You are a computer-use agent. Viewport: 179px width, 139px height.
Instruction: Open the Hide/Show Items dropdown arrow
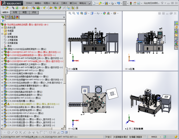pyautogui.click(x=101, y=13)
